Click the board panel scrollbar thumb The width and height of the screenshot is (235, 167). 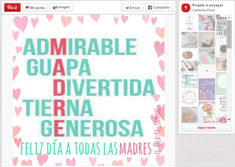[229, 34]
